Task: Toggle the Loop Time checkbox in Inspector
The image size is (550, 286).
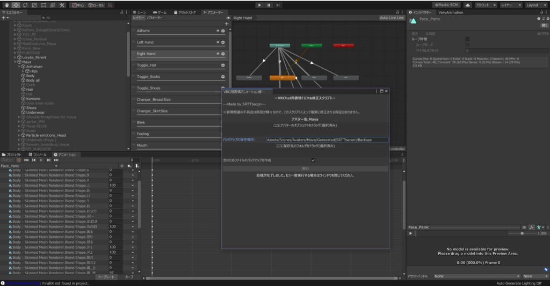Action: pos(467,39)
